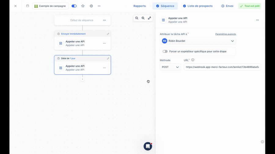Open the Envoi tab
This screenshot has width=275, height=154.
click(227, 6)
